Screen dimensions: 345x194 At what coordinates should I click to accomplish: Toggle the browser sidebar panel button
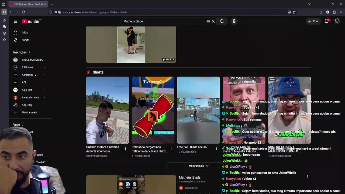[x=4, y=12]
